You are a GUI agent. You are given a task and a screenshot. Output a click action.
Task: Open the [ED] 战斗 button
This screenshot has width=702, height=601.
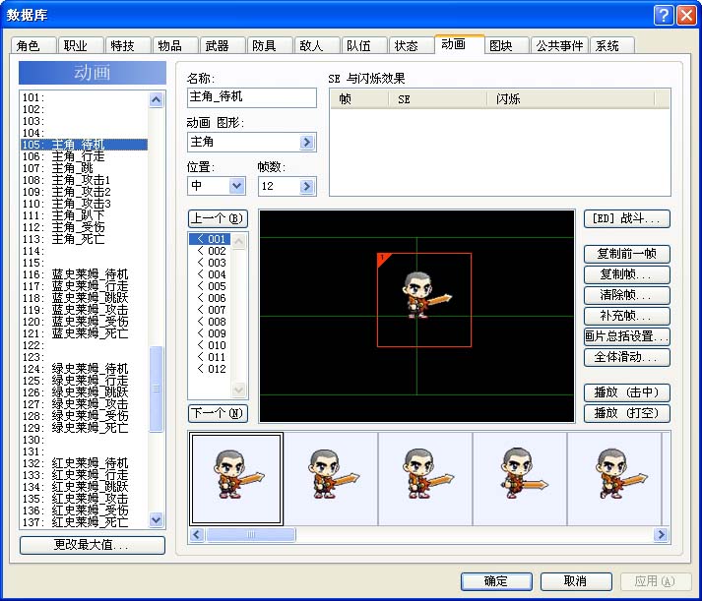point(627,218)
